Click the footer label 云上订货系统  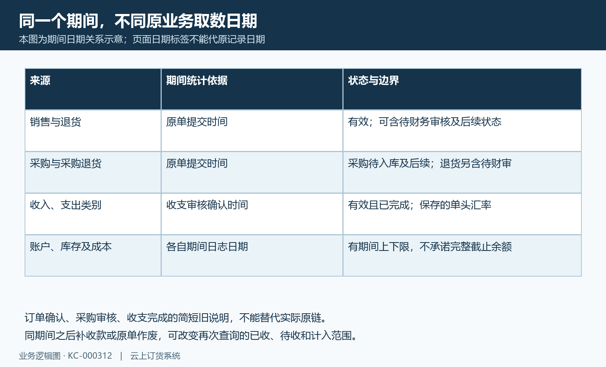pyautogui.click(x=155, y=356)
